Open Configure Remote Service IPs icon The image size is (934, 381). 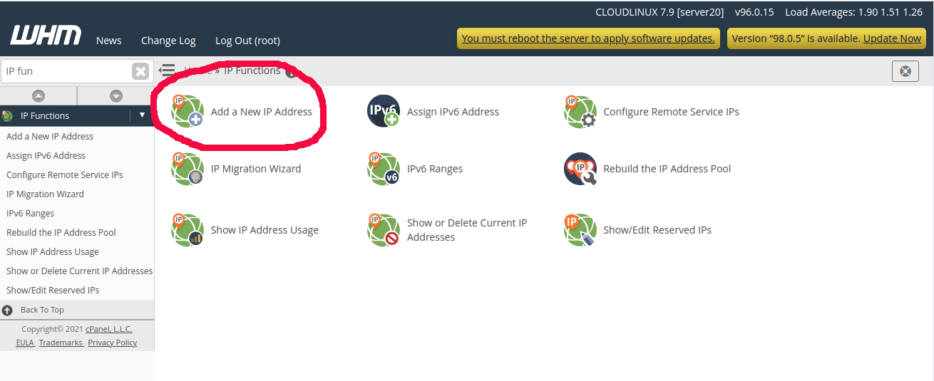click(x=580, y=112)
